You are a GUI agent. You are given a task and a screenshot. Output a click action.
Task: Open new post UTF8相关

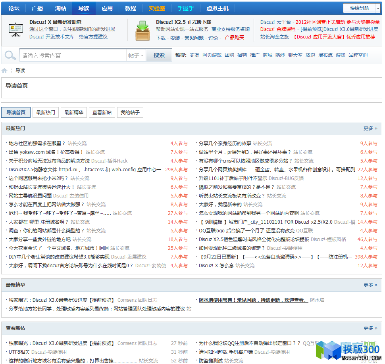19,352
